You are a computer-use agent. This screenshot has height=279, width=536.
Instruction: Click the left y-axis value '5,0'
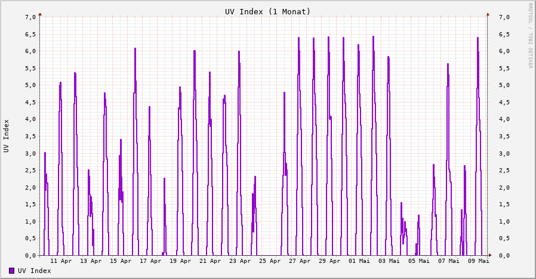point(30,85)
